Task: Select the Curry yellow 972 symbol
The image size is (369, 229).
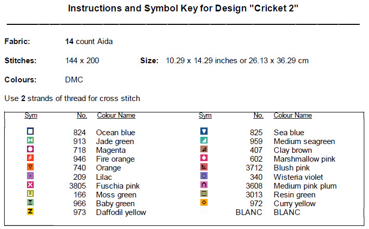Action: [x=204, y=203]
